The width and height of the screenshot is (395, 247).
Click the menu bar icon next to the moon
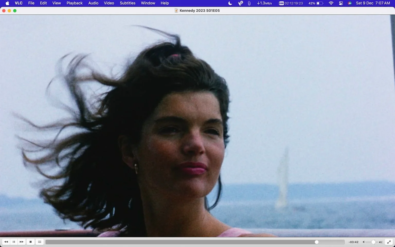click(240, 3)
